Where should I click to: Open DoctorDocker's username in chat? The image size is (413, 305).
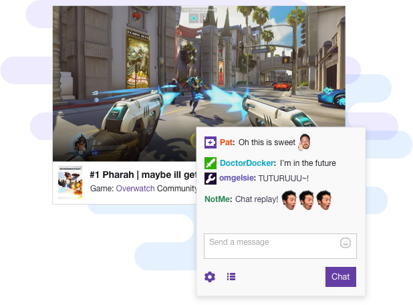click(x=248, y=163)
